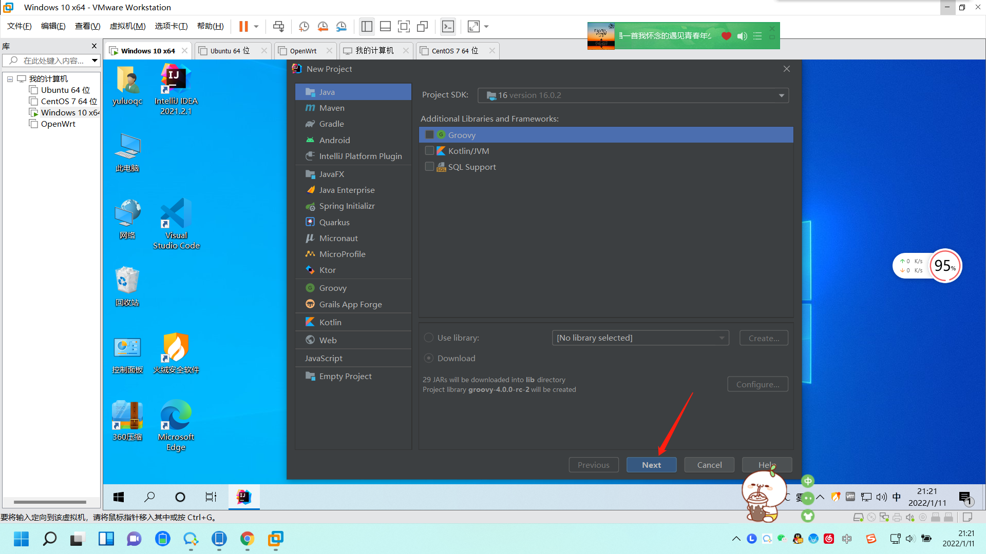Click the Cancel button

point(709,465)
